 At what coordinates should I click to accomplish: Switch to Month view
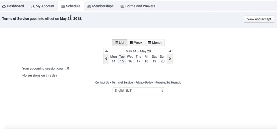(x=155, y=43)
